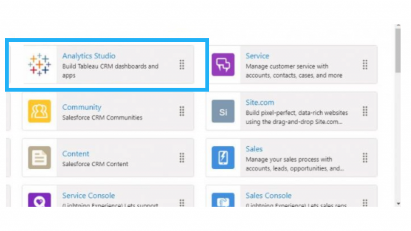This screenshot has height=231, width=411.
Task: Click the blue Sales lightning icon
Action: [x=223, y=158]
